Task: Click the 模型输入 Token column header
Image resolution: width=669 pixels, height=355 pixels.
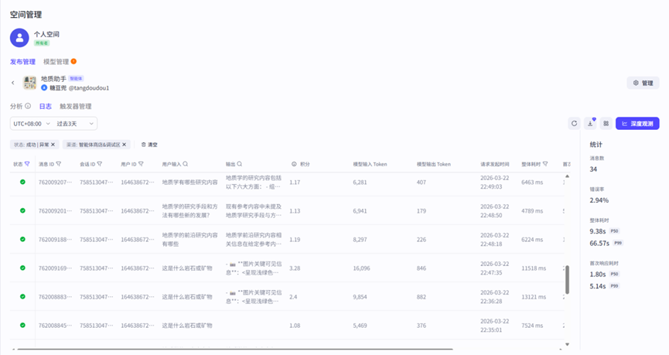Action: (x=370, y=164)
